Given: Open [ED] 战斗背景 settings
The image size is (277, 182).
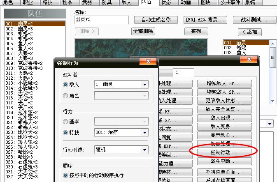Looking at the screenshot, I should pos(205,20).
